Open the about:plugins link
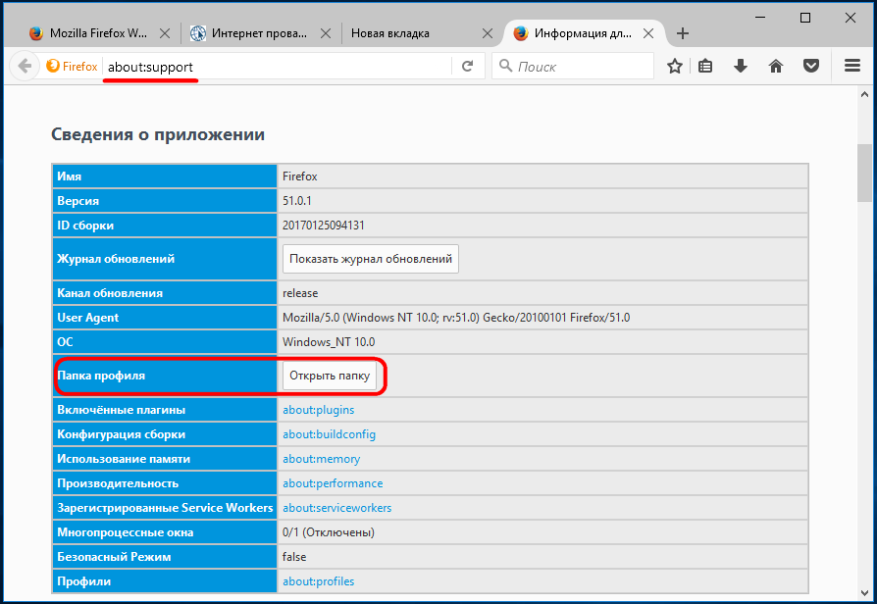877x604 pixels. click(x=318, y=410)
